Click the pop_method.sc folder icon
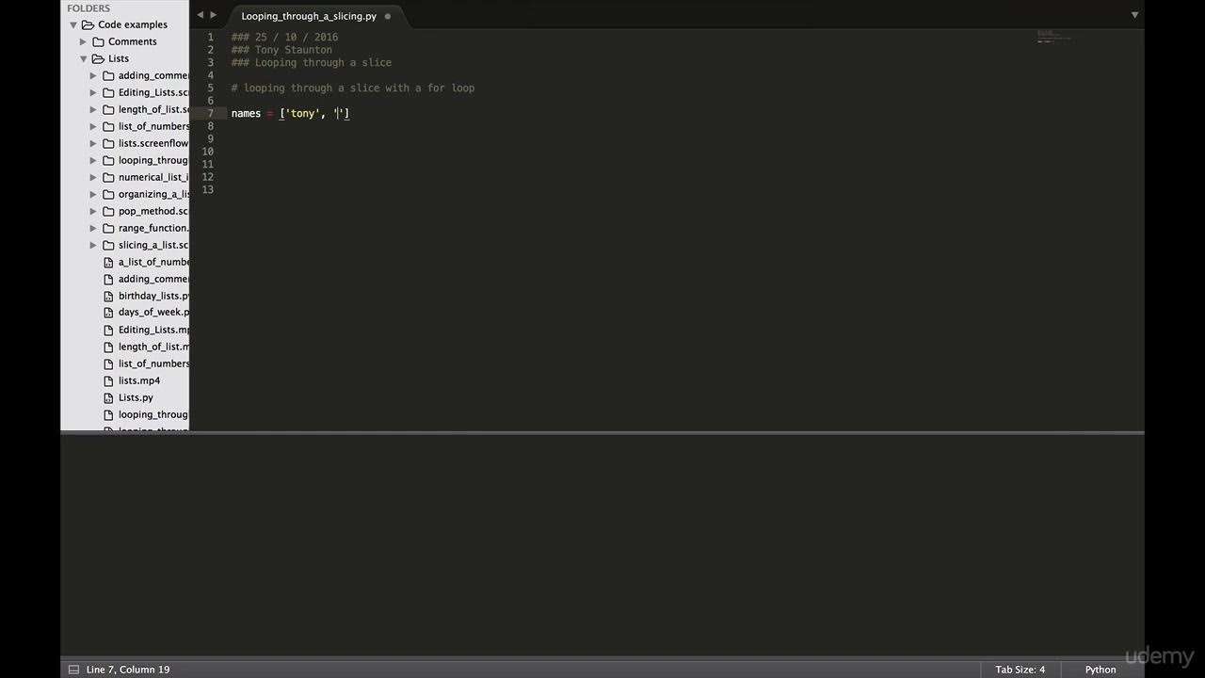The width and height of the screenshot is (1205, 678). click(x=108, y=211)
